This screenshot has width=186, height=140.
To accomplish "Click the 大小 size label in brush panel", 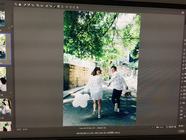I will 182,107.
